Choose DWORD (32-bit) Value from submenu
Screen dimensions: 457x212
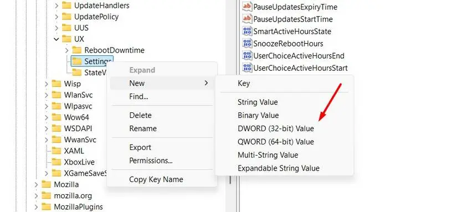(x=276, y=128)
